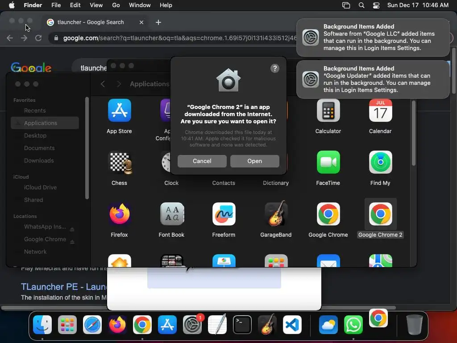Click the help question mark in dialog

coord(275,68)
